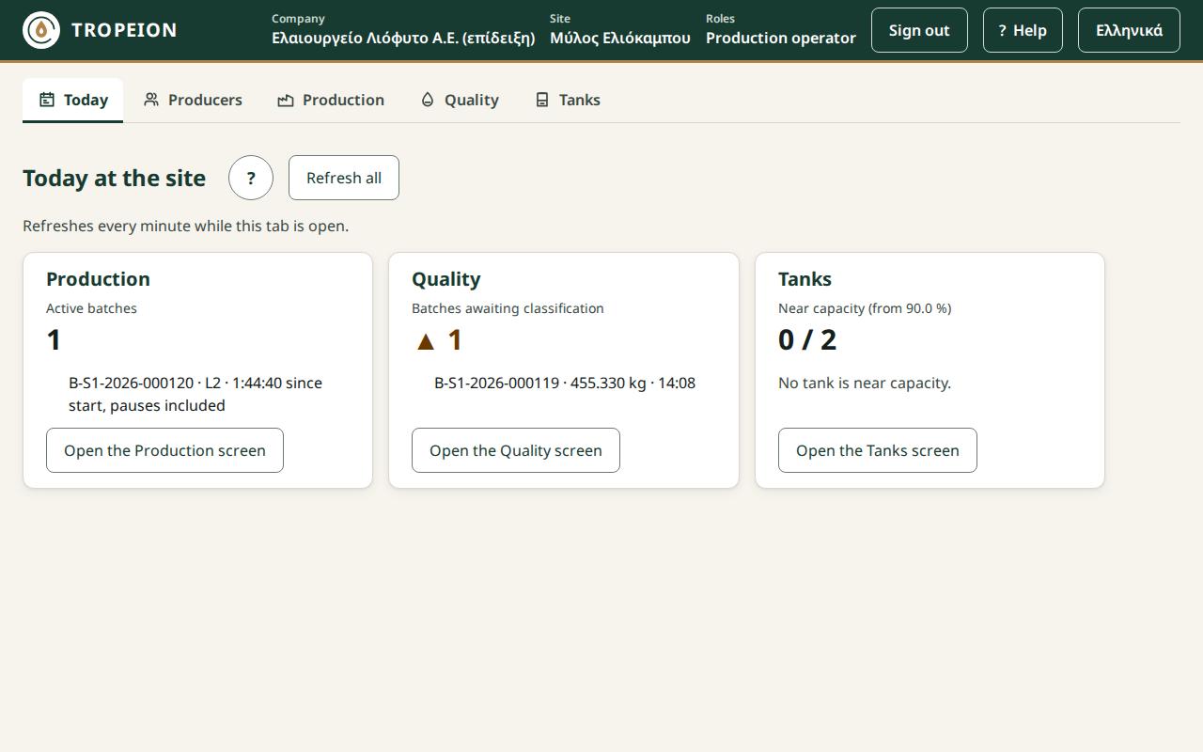Click the Production card title
The height and width of the screenshot is (752, 1203).
(98, 279)
